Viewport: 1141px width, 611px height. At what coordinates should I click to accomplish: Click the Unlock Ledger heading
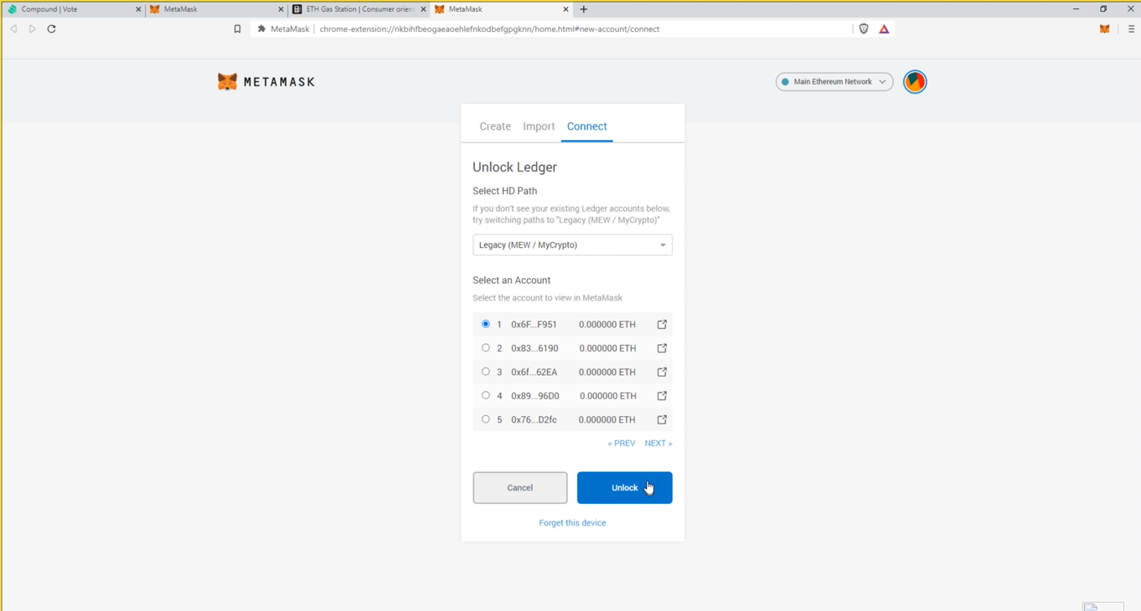[x=514, y=167]
